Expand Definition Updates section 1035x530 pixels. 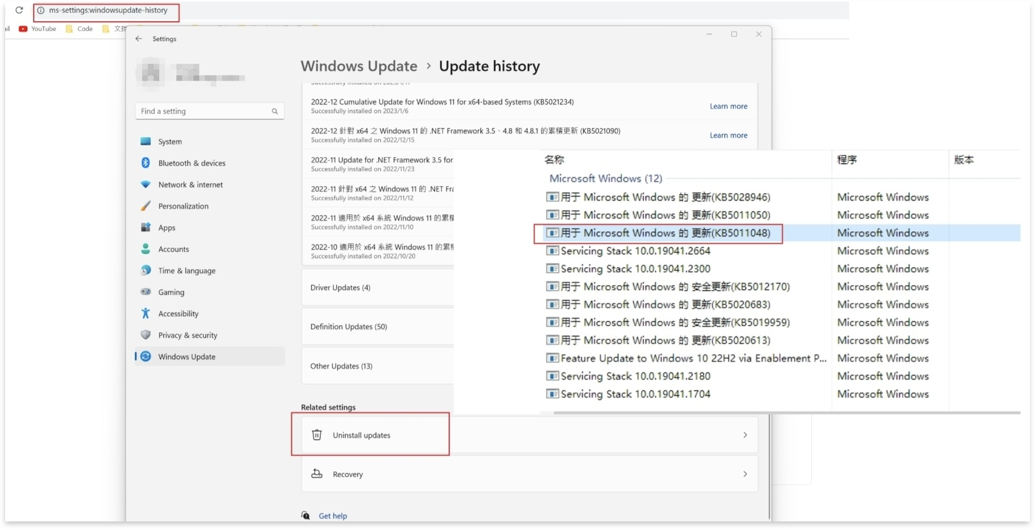pos(349,326)
